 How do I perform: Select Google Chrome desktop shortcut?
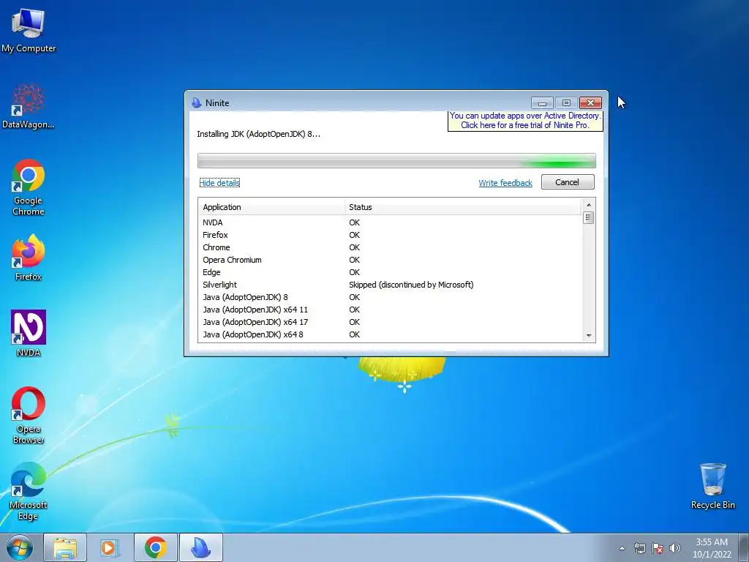point(29,187)
